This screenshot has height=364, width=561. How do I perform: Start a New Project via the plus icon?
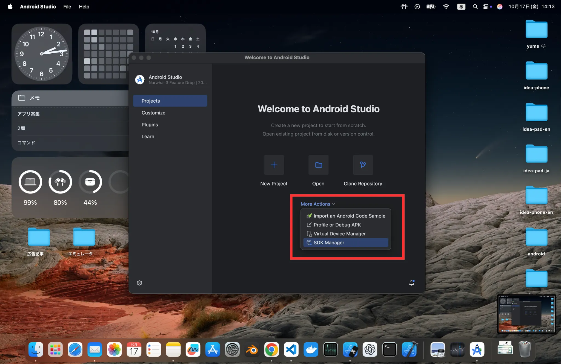coord(274,165)
